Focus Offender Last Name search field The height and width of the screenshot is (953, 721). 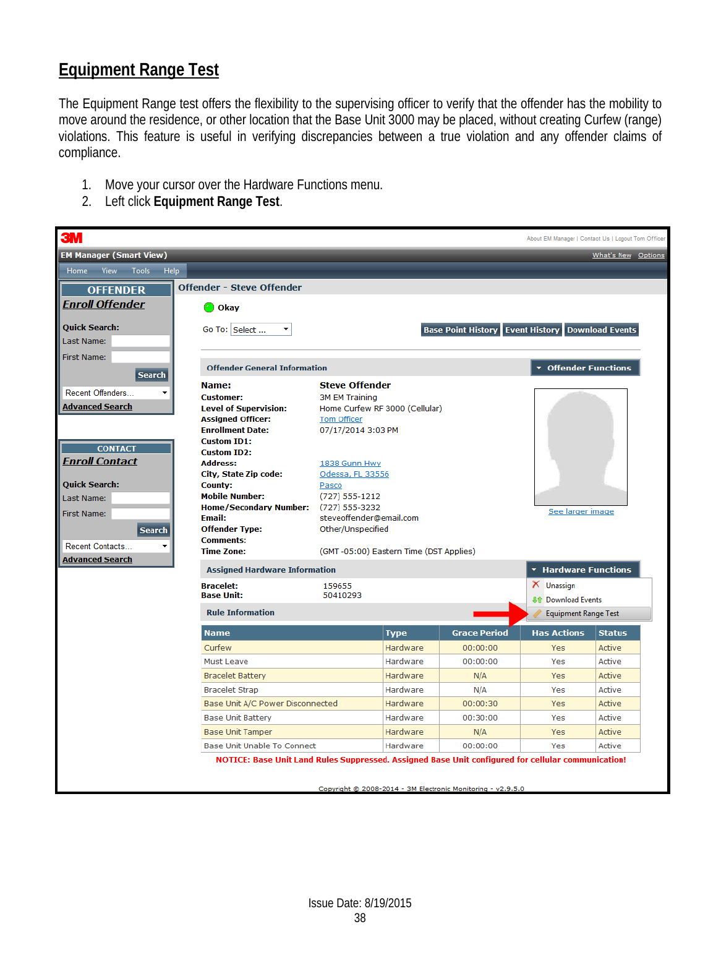coord(140,341)
